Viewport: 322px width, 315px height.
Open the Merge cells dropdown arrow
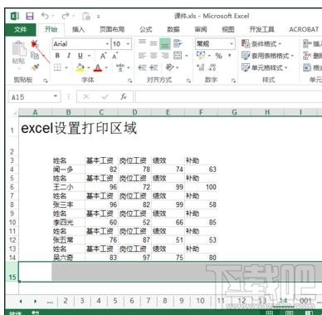tap(186, 56)
